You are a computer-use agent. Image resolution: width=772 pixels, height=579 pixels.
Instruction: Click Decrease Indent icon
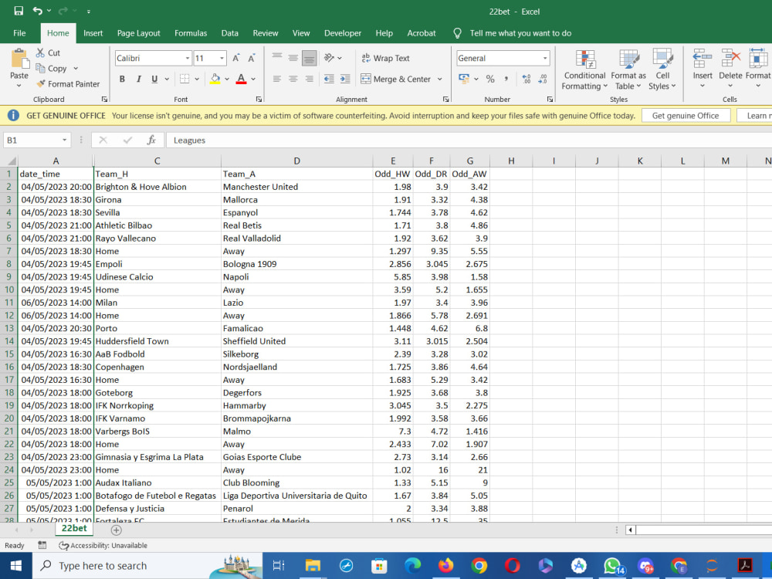(329, 79)
